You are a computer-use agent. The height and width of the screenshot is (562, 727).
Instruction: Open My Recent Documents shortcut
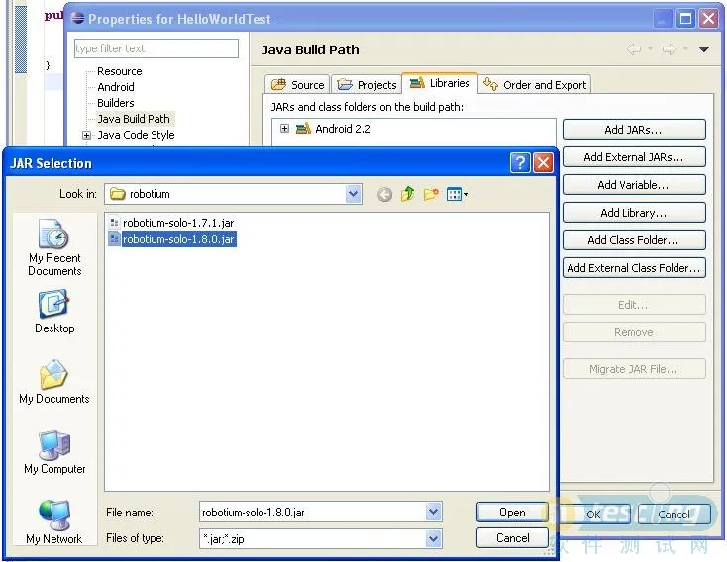[x=54, y=247]
